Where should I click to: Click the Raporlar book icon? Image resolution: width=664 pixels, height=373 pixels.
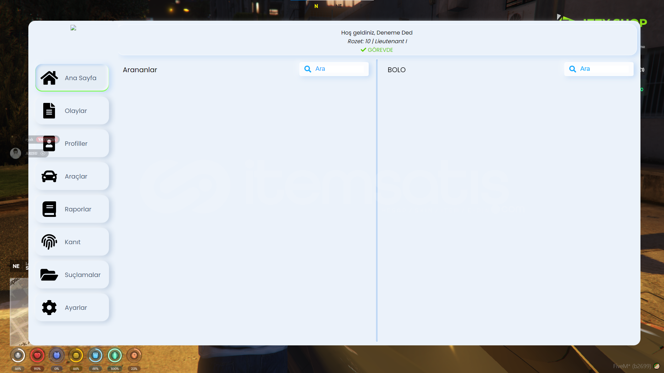point(49,209)
